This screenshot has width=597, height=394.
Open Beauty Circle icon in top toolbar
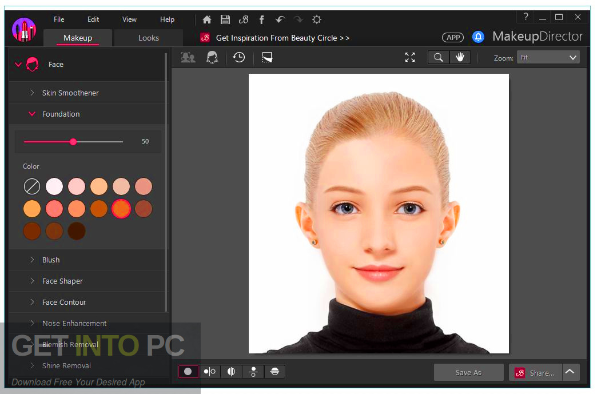[x=244, y=19]
